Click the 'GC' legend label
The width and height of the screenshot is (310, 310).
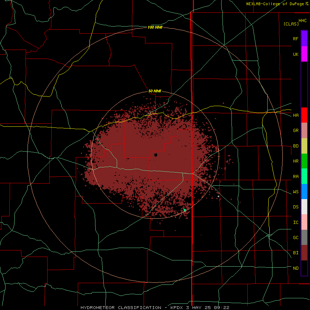(x=296, y=238)
